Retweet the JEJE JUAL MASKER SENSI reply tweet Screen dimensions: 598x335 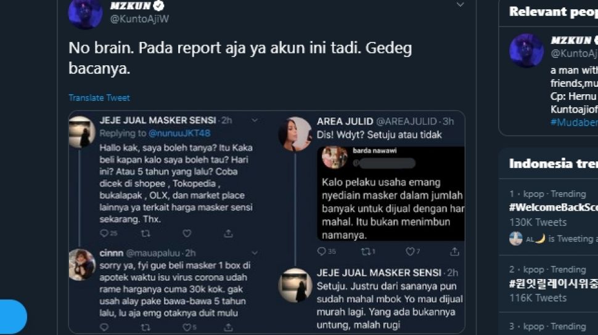(x=145, y=233)
